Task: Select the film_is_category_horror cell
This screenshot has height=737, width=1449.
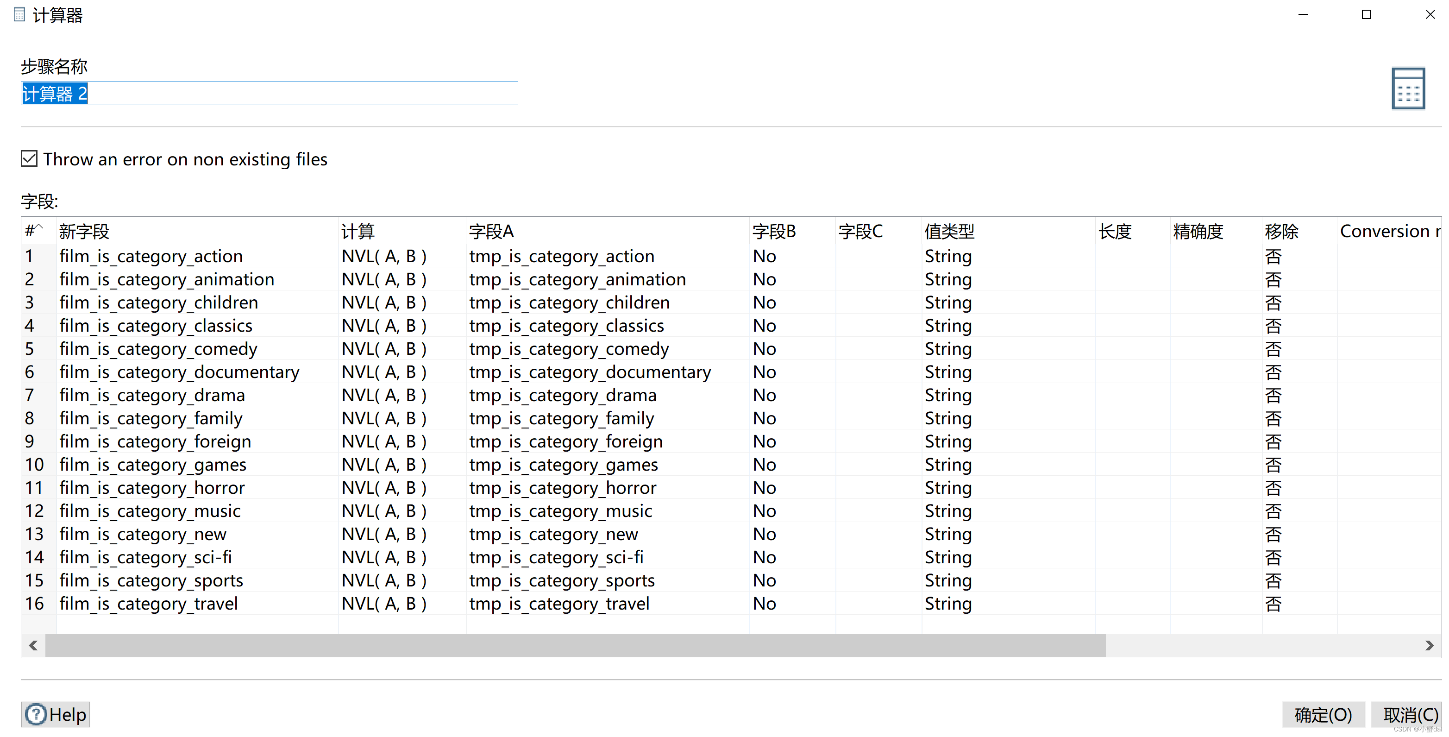Action: click(x=152, y=488)
